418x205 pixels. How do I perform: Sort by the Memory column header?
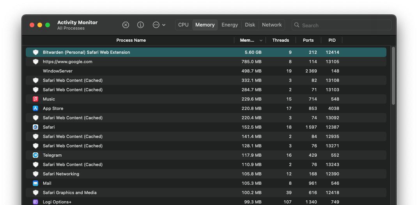pyautogui.click(x=247, y=40)
